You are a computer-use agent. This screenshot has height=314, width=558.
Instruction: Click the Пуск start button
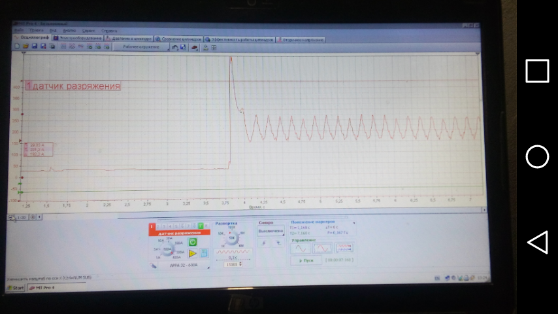pos(306,260)
